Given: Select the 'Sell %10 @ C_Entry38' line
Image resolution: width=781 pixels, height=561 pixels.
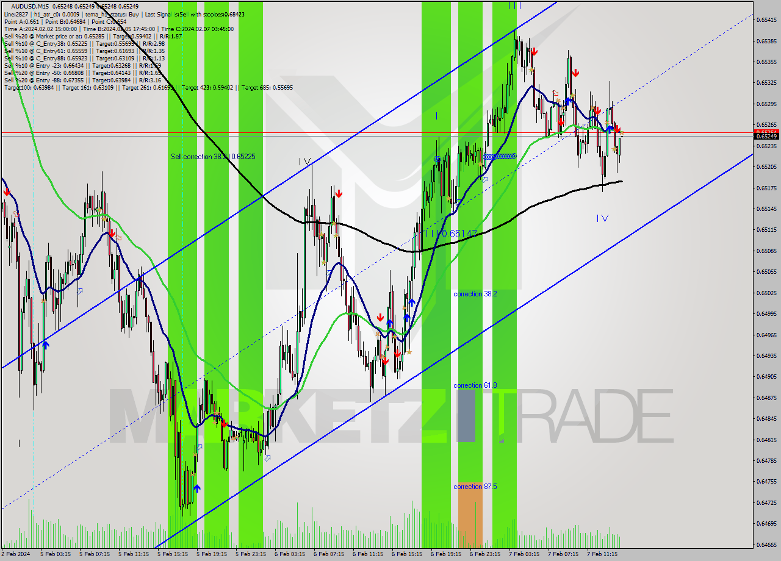Looking at the screenshot, I should tap(84, 43).
